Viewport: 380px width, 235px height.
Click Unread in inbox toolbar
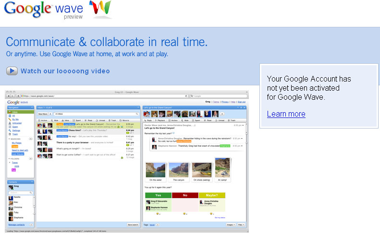pyautogui.click(x=100, y=120)
